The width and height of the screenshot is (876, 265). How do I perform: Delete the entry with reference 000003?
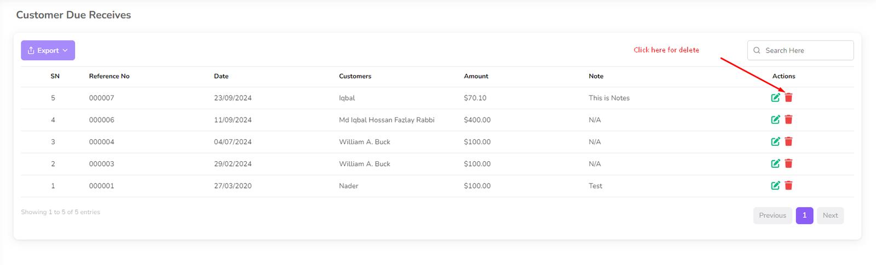click(788, 163)
